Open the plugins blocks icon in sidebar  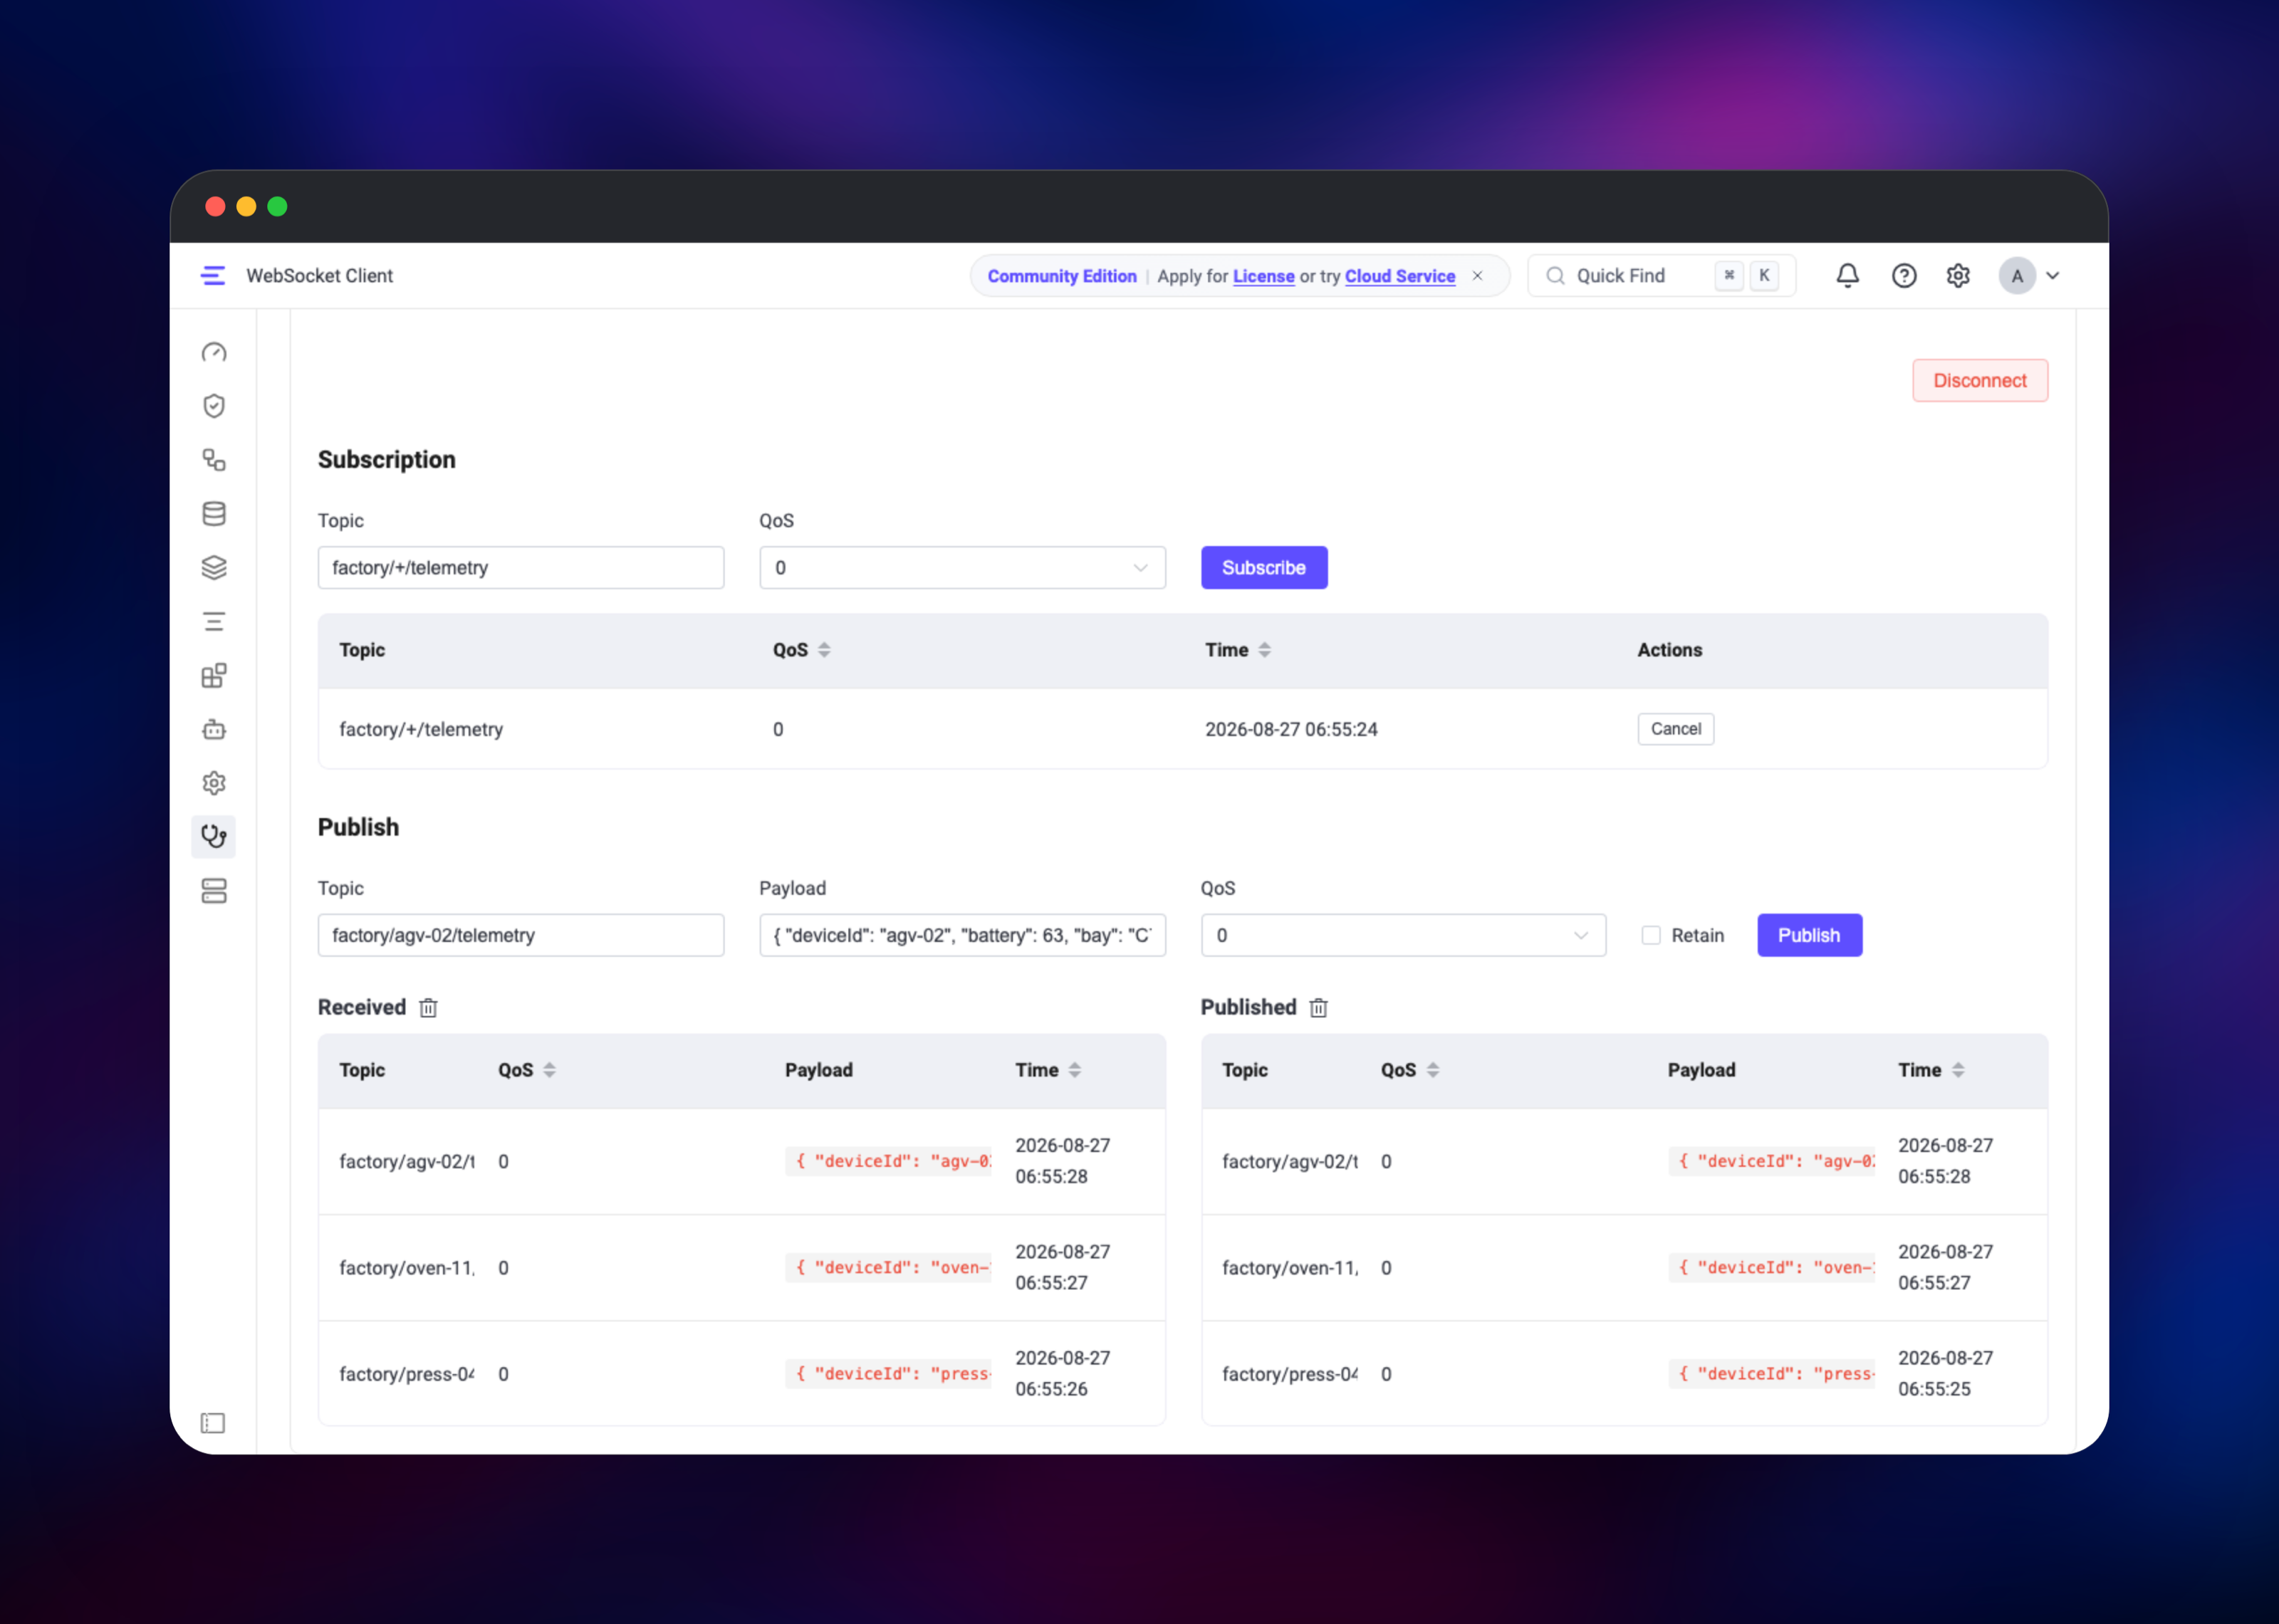(214, 676)
